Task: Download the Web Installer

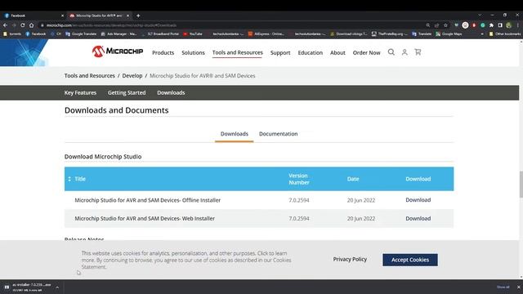Action: tap(418, 218)
